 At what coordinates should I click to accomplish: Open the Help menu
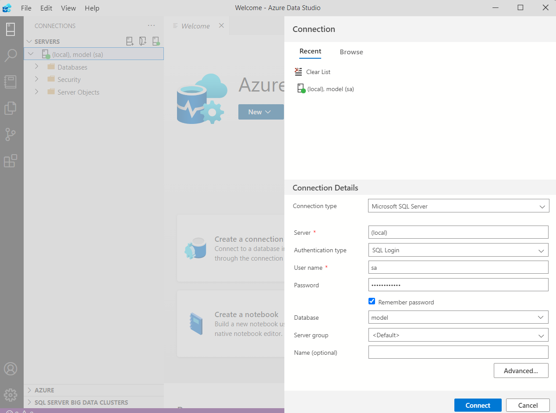(x=92, y=8)
